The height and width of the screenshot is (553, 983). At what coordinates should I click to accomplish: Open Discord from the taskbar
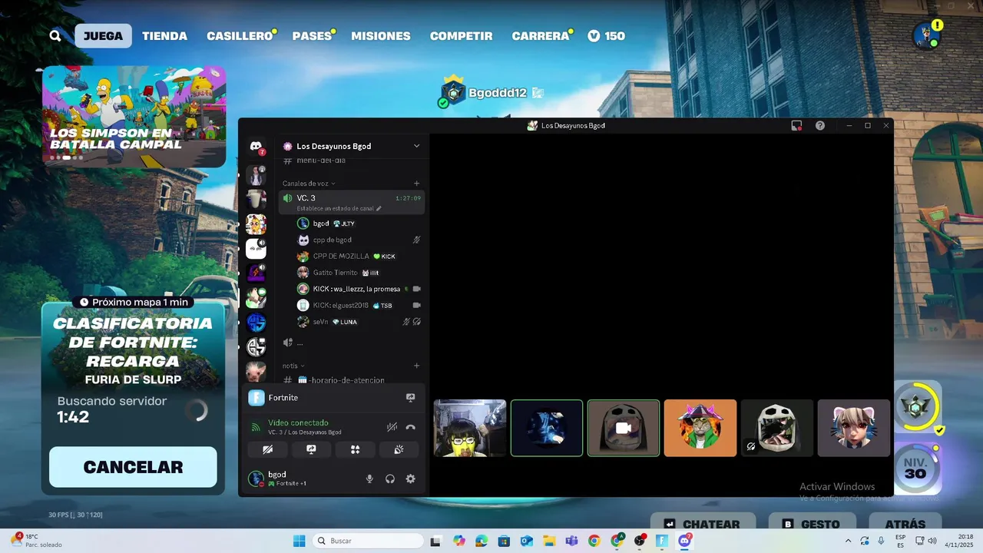[685, 541]
